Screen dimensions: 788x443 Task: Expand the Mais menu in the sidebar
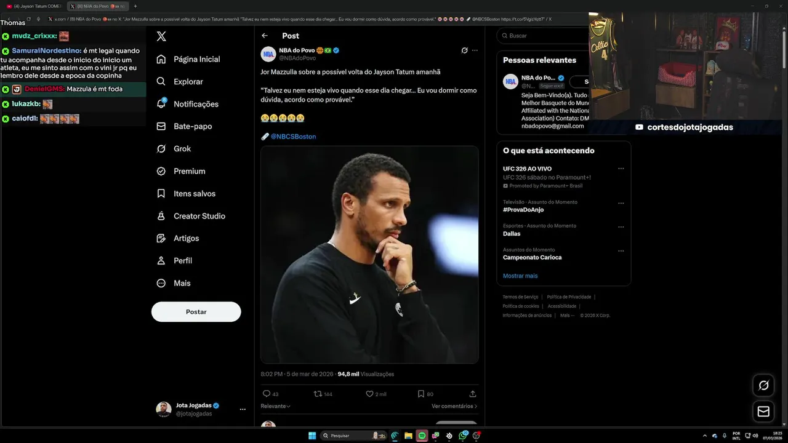tap(174, 283)
